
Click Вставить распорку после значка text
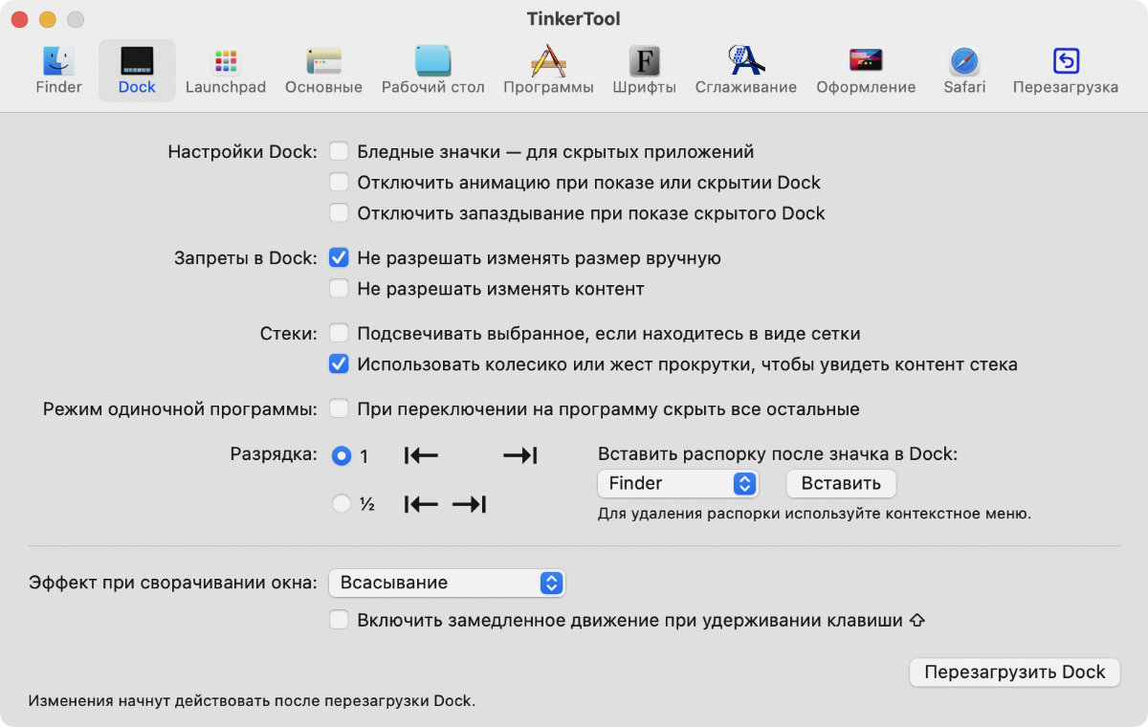coord(778,454)
